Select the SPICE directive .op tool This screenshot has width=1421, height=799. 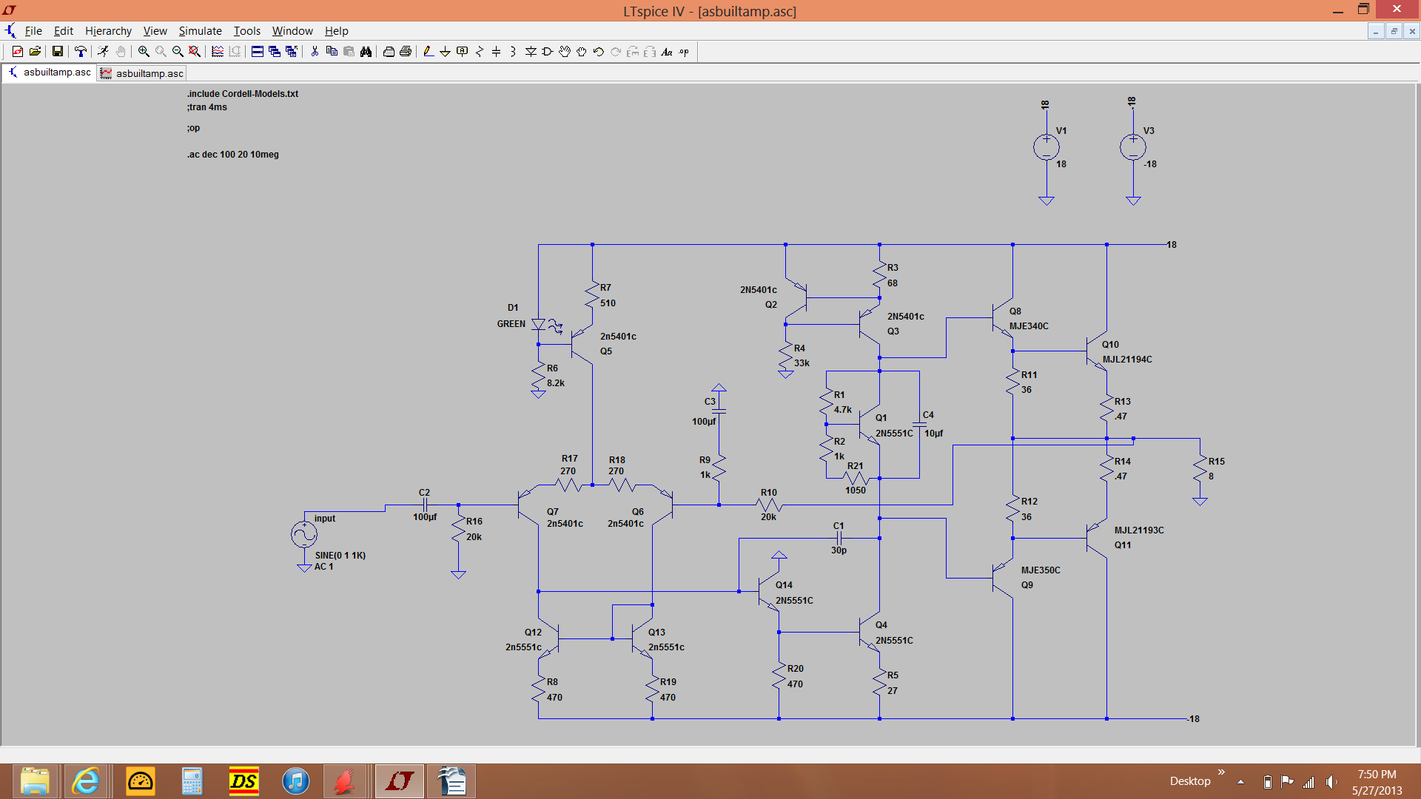pyautogui.click(x=684, y=51)
